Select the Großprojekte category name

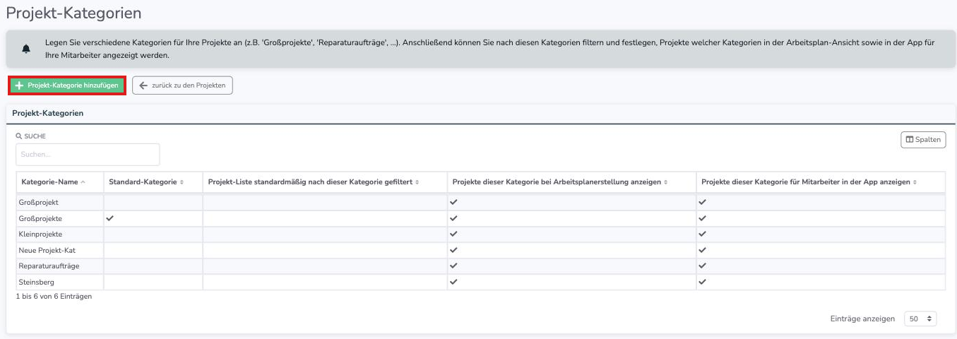pyautogui.click(x=40, y=219)
